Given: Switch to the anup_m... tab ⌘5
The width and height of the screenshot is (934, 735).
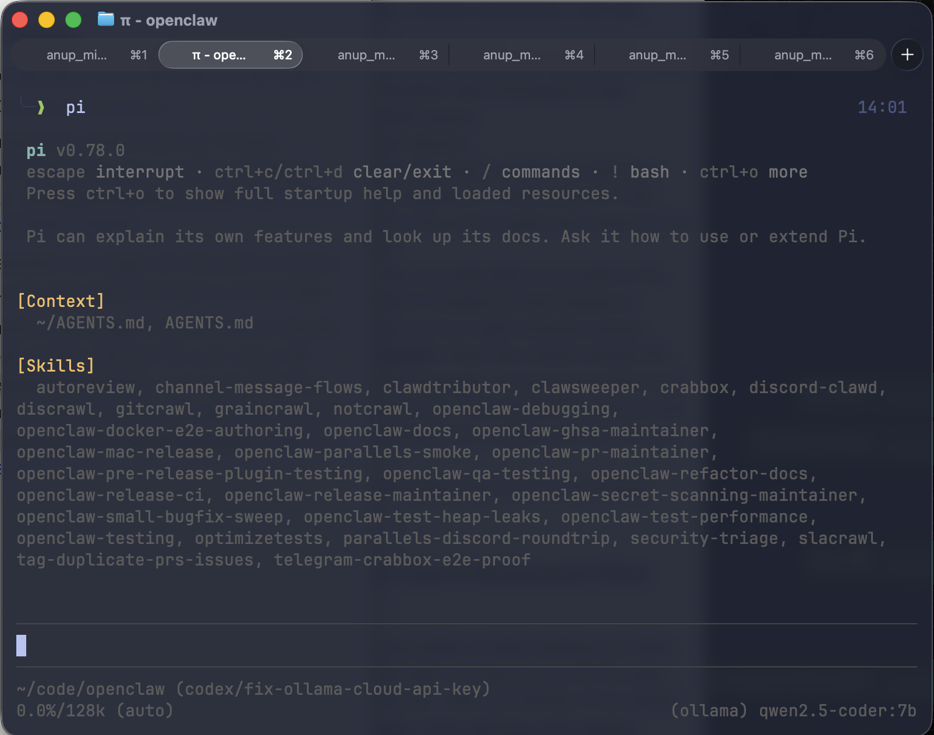Looking at the screenshot, I should click(x=667, y=55).
